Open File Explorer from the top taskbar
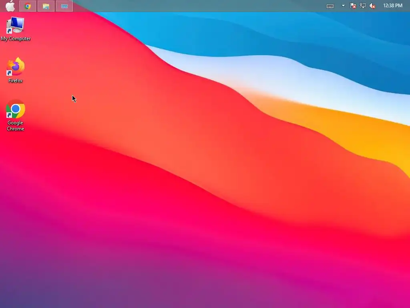The width and height of the screenshot is (410, 308). [x=46, y=6]
